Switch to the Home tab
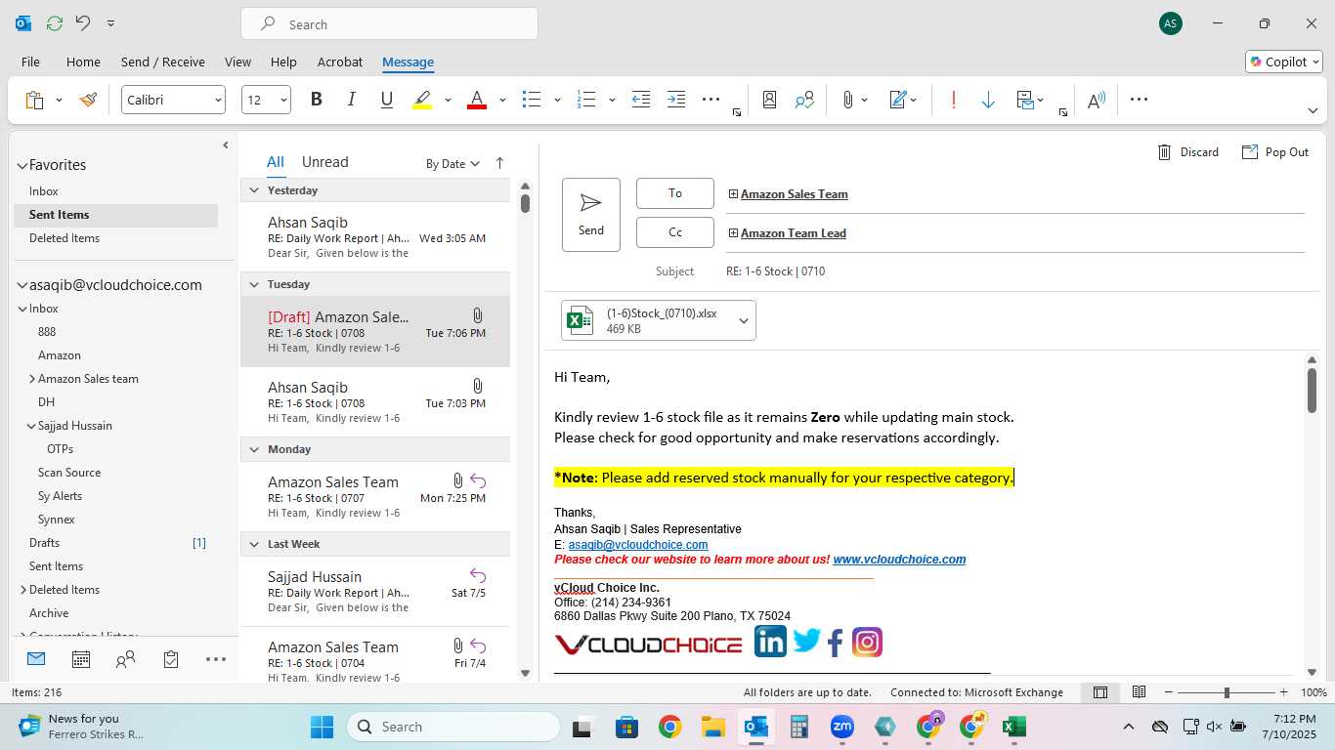This screenshot has width=1335, height=750. click(83, 62)
